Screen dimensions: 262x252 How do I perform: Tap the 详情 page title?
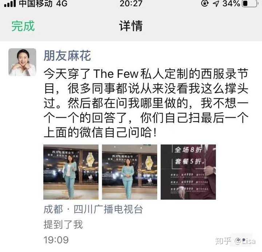point(131,26)
